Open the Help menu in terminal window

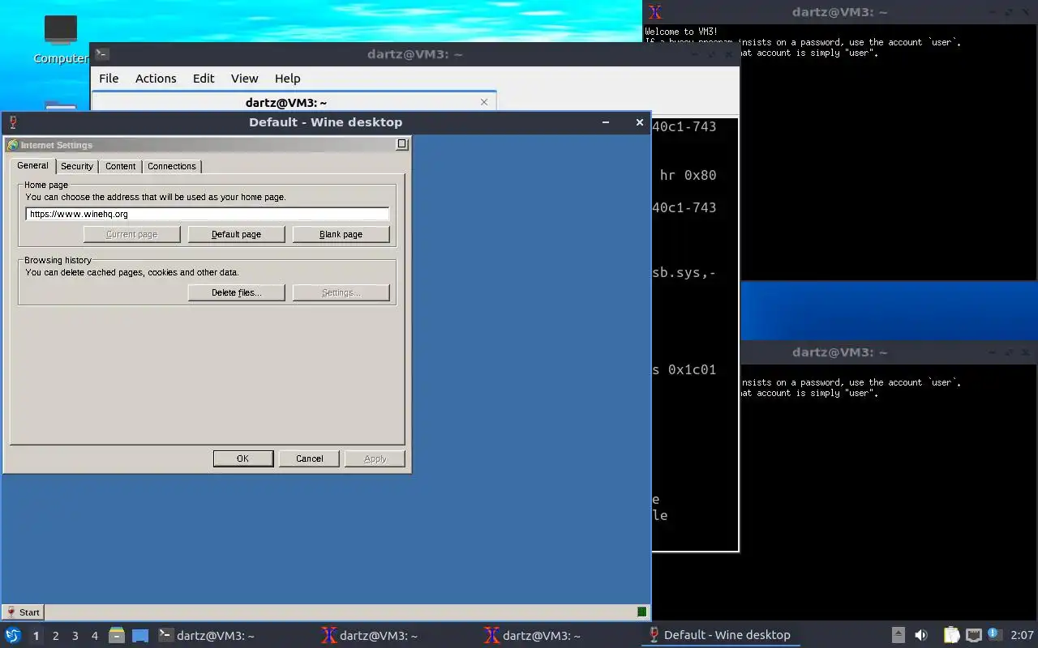point(287,79)
